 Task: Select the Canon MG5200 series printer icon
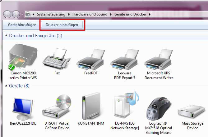[x=23, y=58]
